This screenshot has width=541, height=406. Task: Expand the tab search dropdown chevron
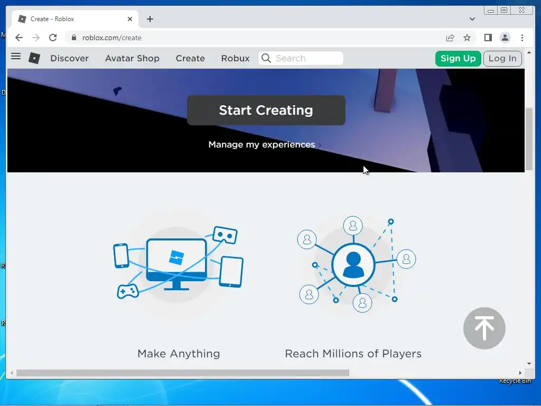(472, 19)
